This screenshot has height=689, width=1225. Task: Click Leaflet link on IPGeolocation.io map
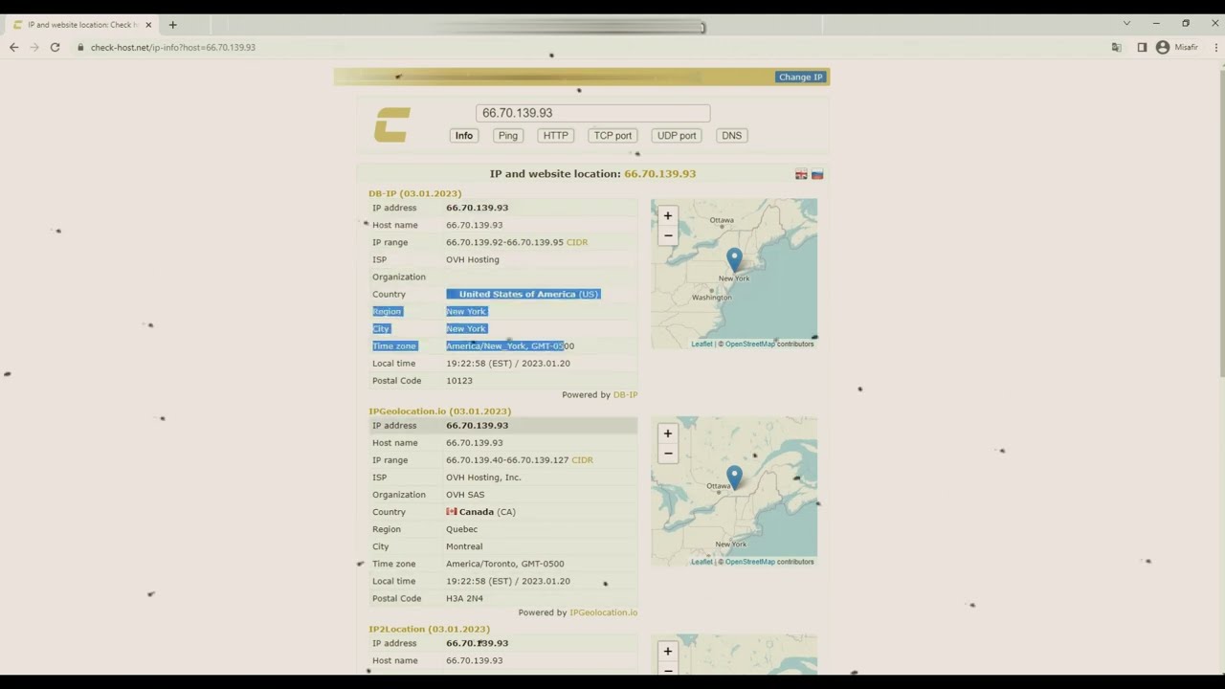point(702,562)
